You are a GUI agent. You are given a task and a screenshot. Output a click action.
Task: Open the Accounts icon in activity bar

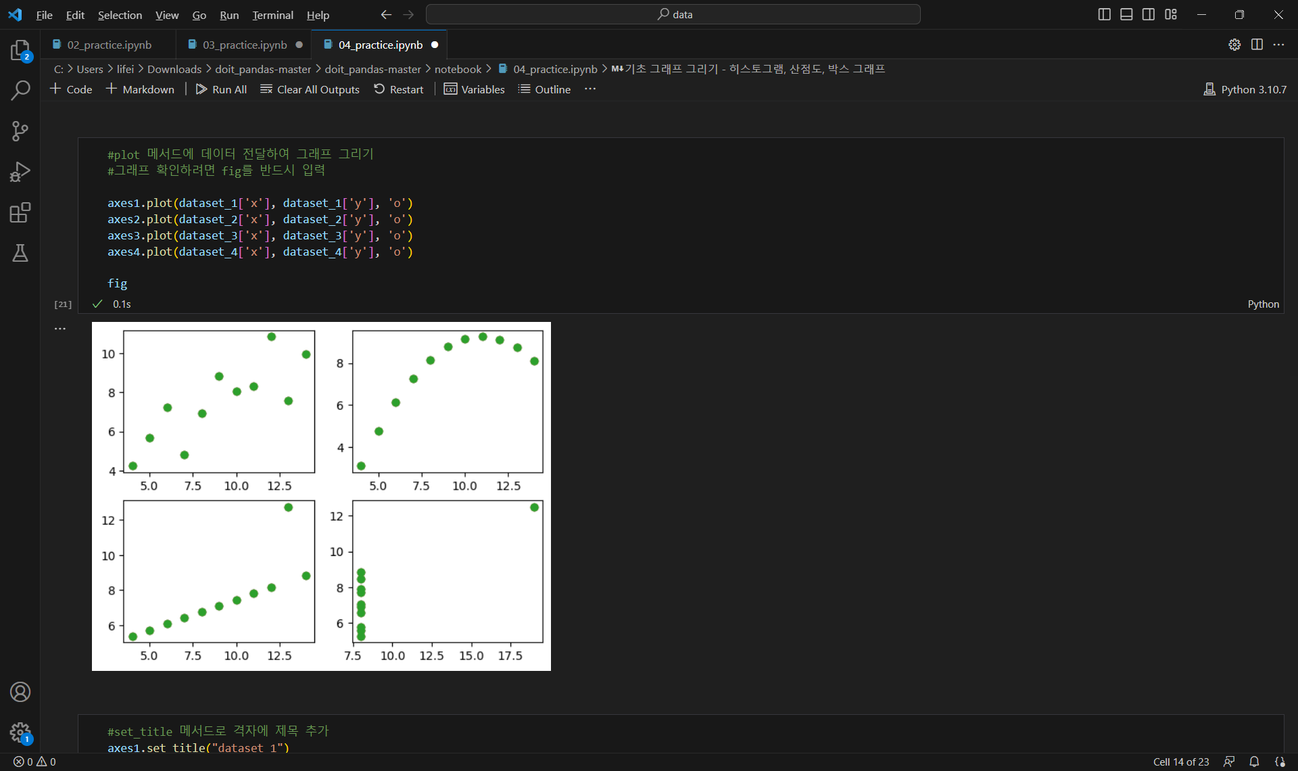pos(20,692)
